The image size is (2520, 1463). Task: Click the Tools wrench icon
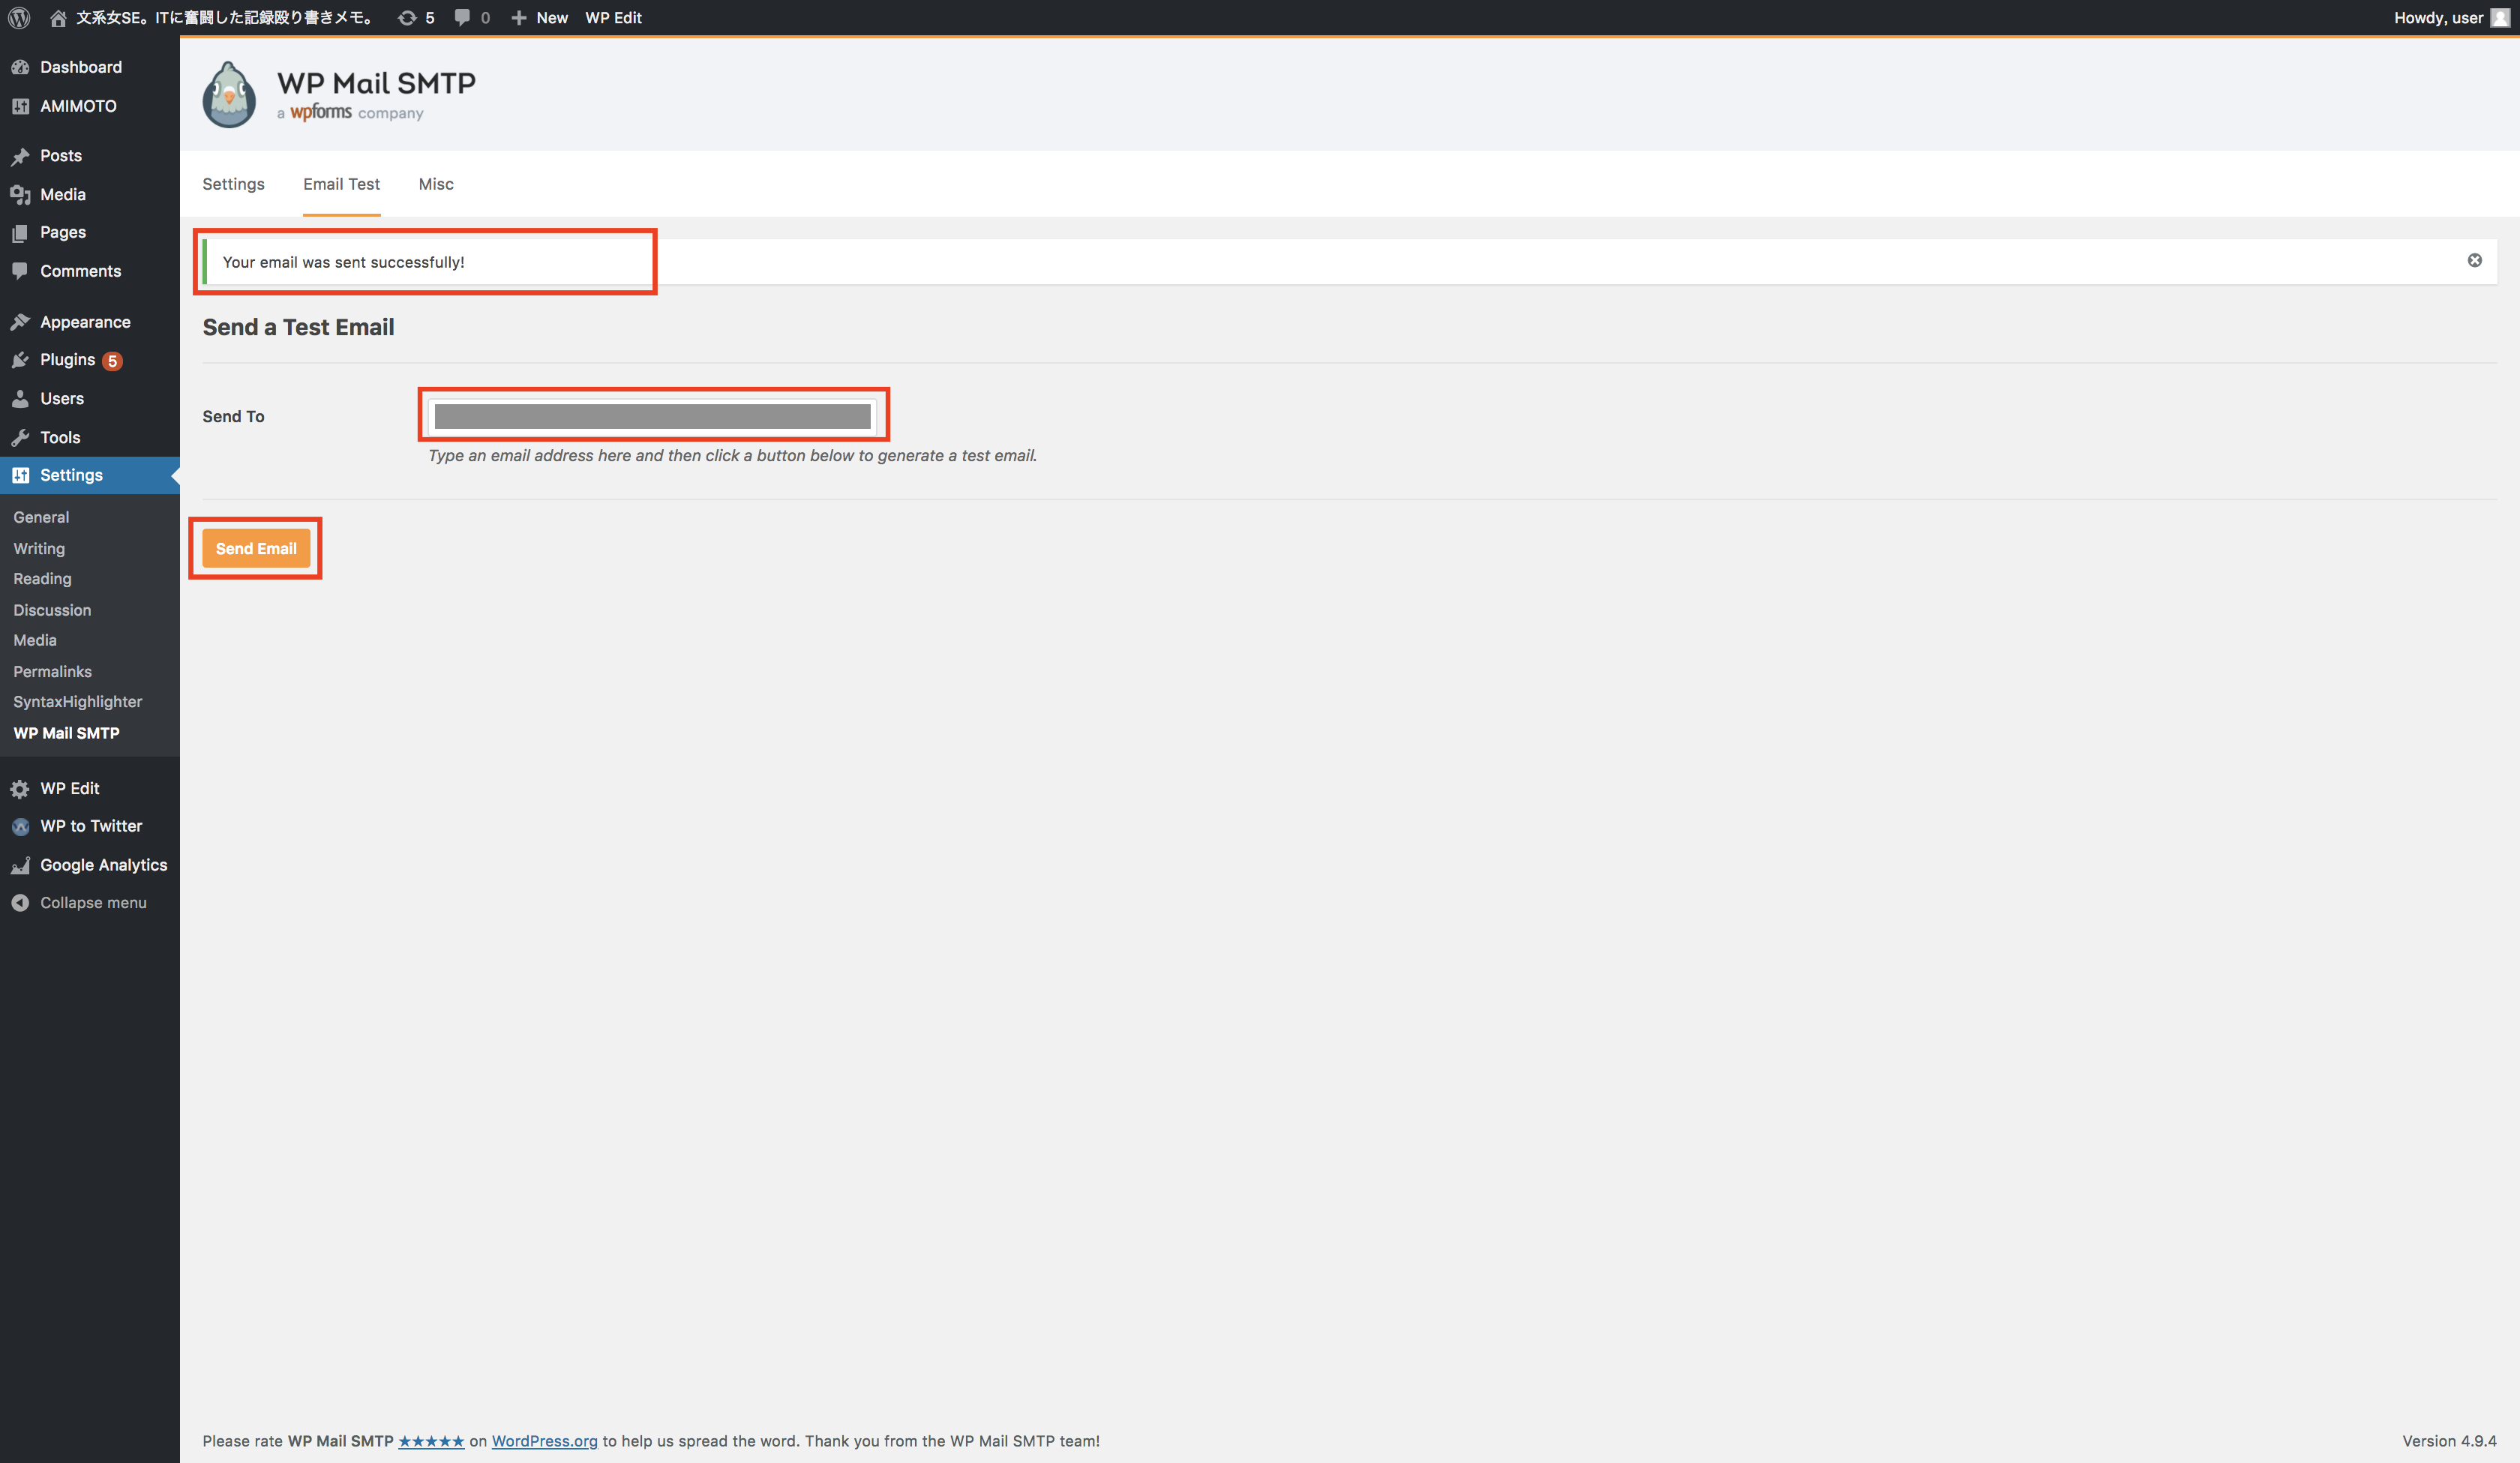[x=20, y=438]
